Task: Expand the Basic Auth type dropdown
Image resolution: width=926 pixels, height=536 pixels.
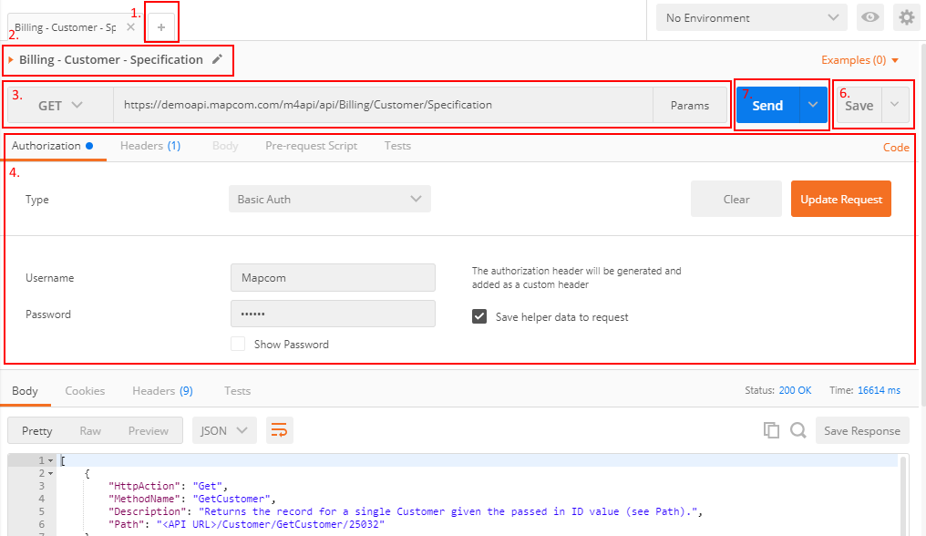Action: (329, 199)
